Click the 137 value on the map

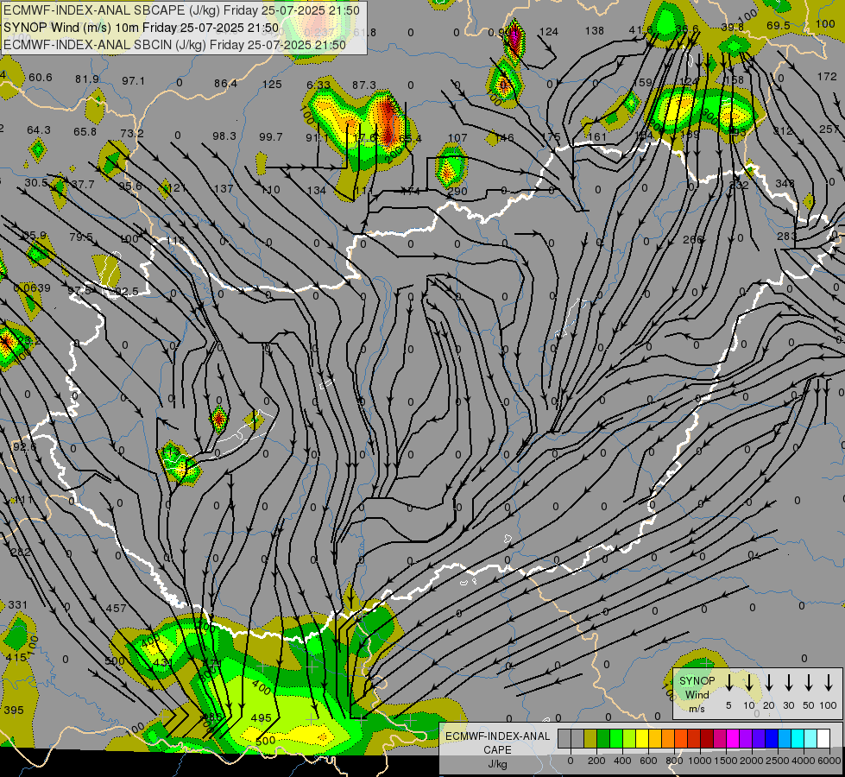pyautogui.click(x=224, y=189)
